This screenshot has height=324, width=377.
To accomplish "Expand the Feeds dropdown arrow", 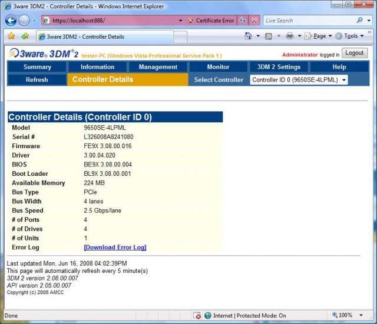I will click(x=279, y=36).
